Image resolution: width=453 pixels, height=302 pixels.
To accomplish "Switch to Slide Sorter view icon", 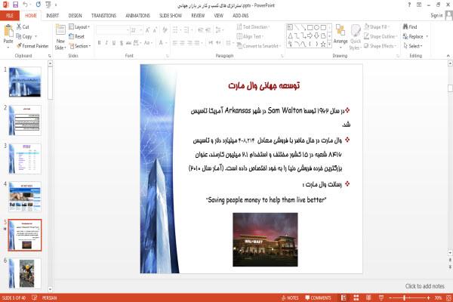I will 356,297.
